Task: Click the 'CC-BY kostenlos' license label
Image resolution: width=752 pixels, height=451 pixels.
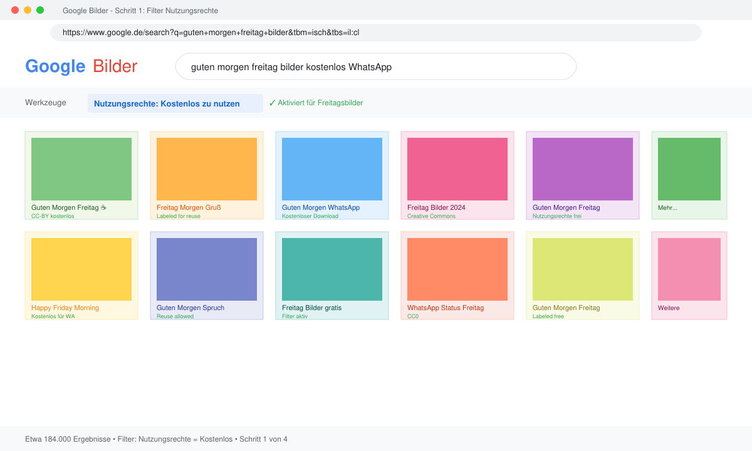Action: (x=53, y=216)
